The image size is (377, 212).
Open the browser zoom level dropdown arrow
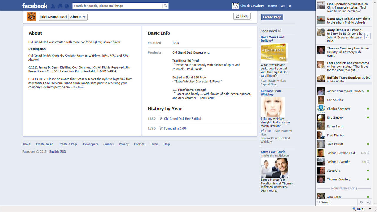[370, 209]
